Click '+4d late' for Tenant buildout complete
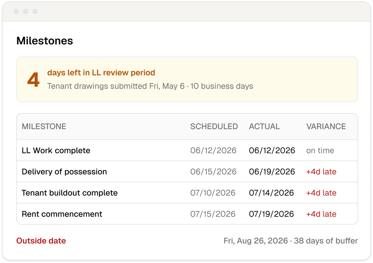The image size is (373, 263). (321, 193)
